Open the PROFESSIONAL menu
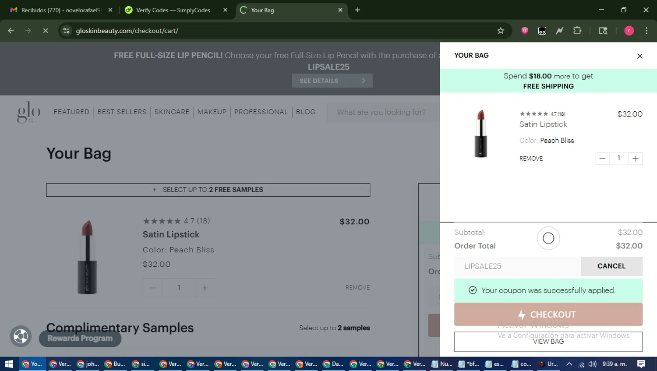 pos(261,112)
